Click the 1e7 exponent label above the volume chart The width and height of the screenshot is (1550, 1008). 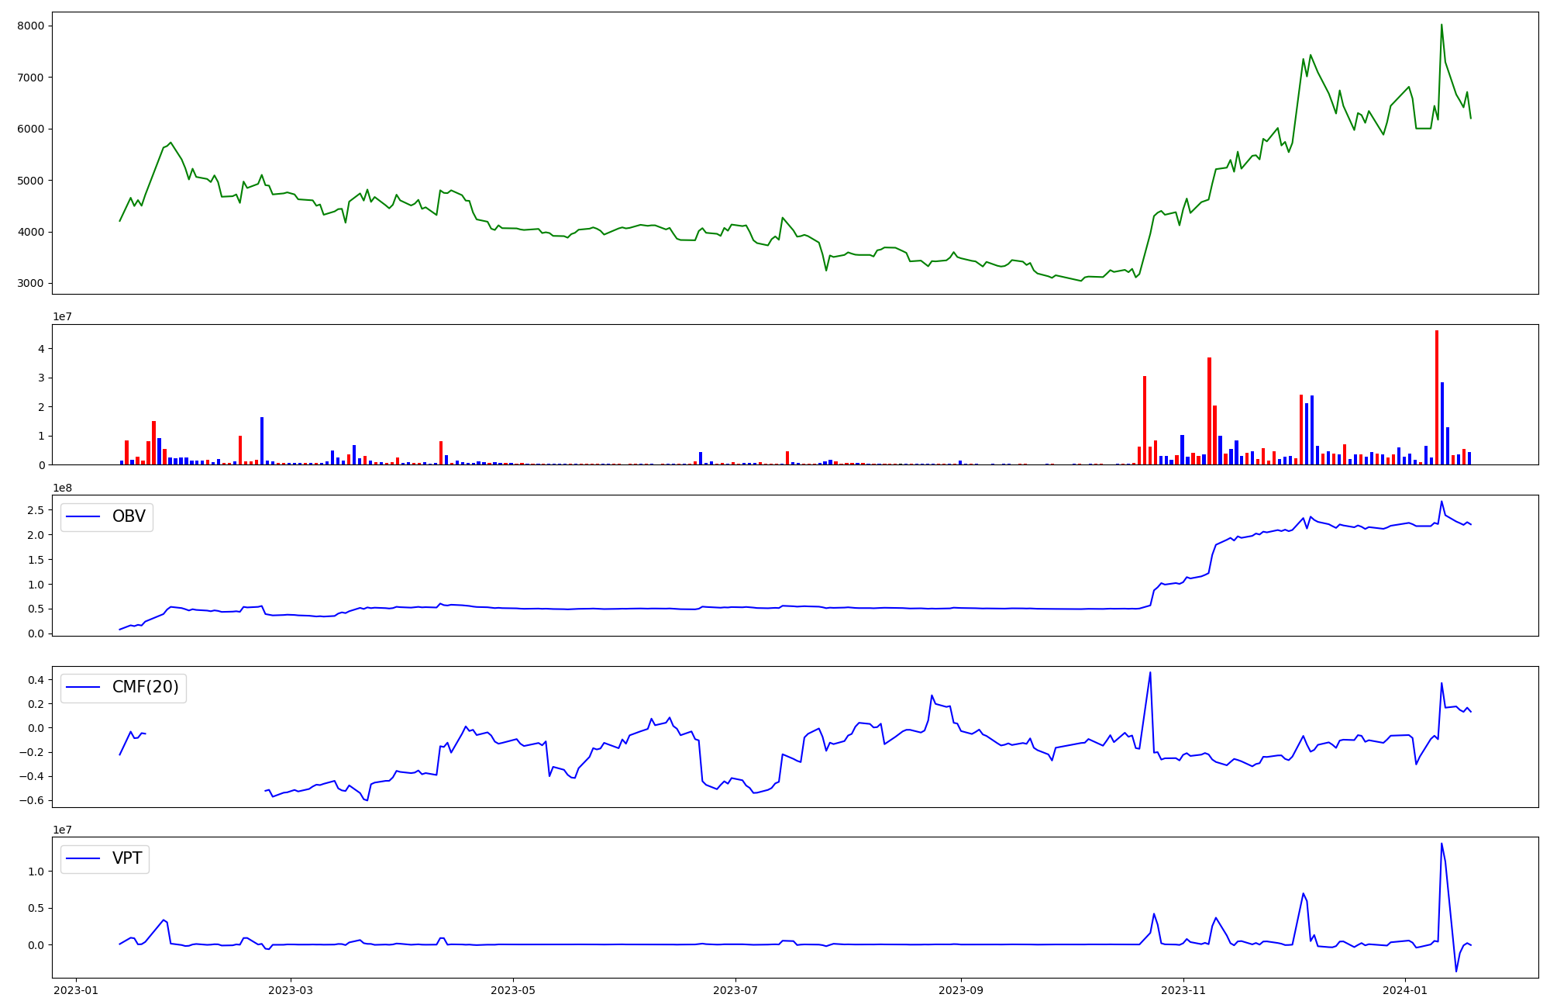pyautogui.click(x=63, y=316)
